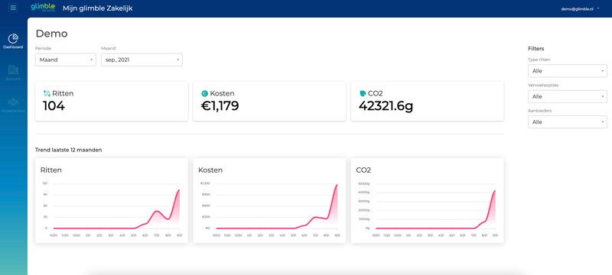
Task: Click the Kosten trend chart
Action: [269, 201]
